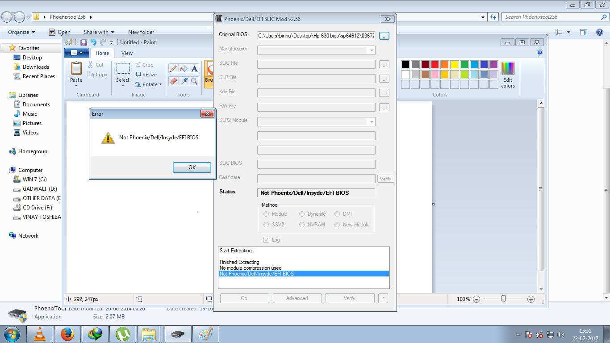Click the Go button in SLIC Mod
The image size is (610, 343).
[244, 298]
